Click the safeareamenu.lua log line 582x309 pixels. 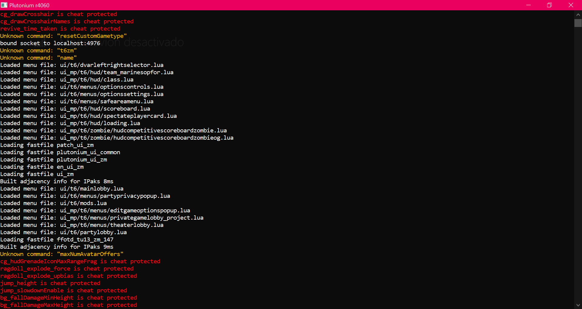(77, 101)
